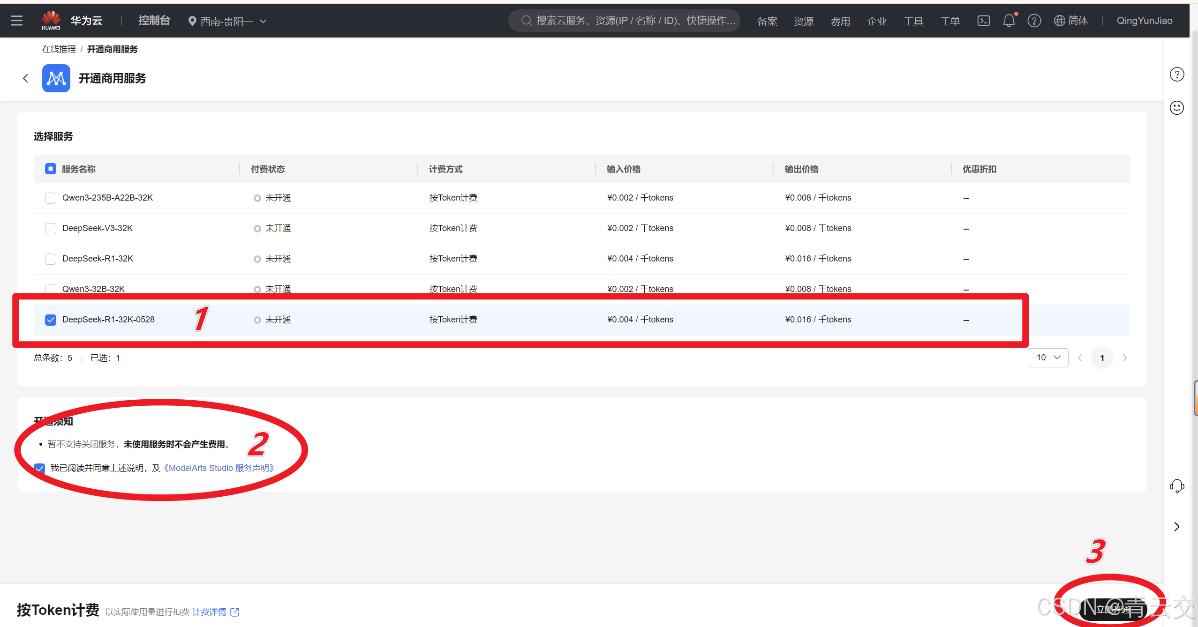Select page 1 in pagination
Screen dimensions: 1198x627
1102,358
